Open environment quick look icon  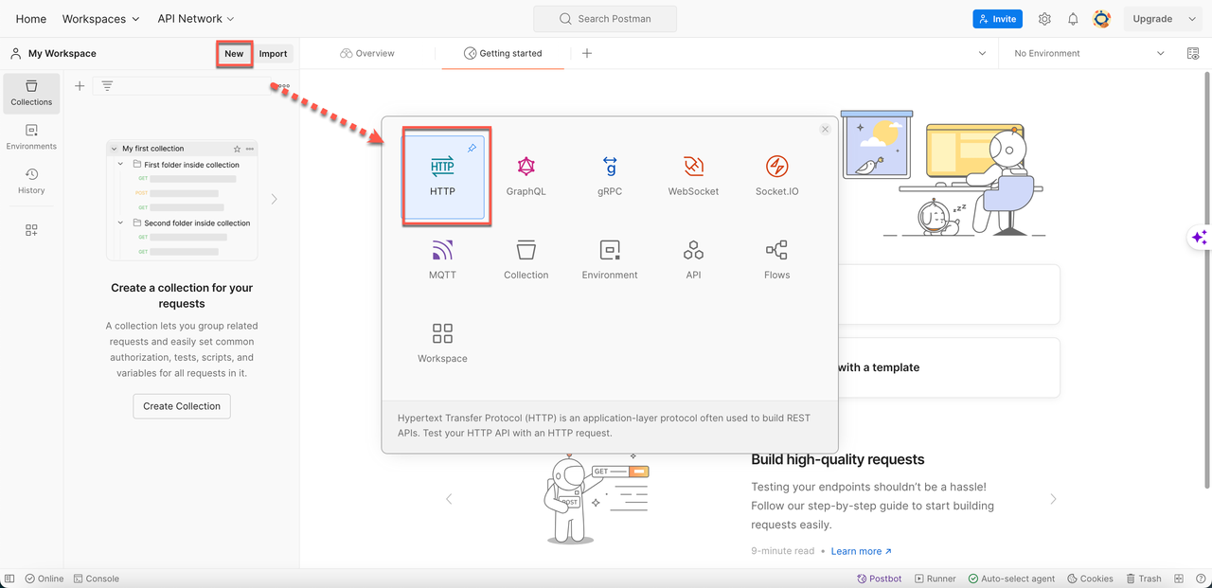point(1193,54)
